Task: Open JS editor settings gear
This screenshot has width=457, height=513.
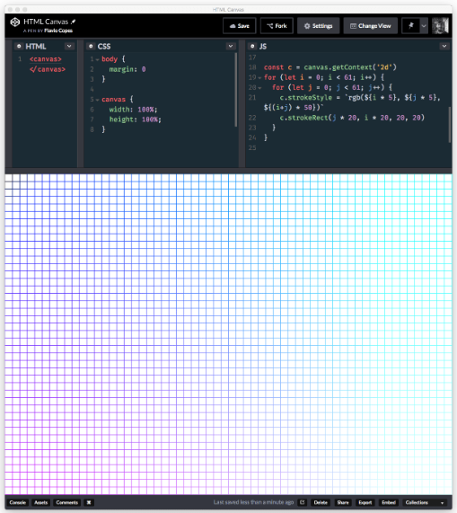Action: click(252, 46)
